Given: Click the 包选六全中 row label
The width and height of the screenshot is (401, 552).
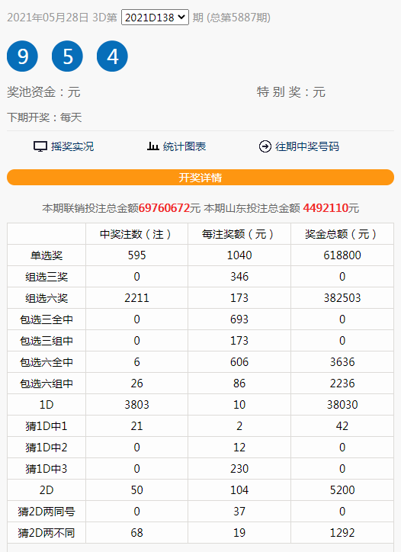Looking at the screenshot, I should coord(47,362).
